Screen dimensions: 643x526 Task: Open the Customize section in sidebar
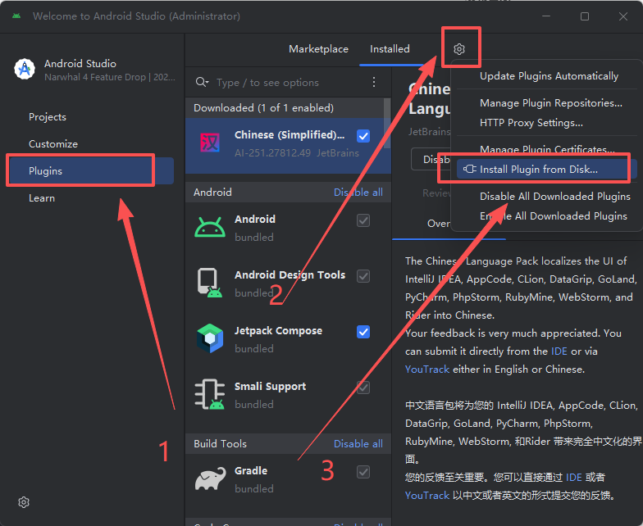click(53, 144)
